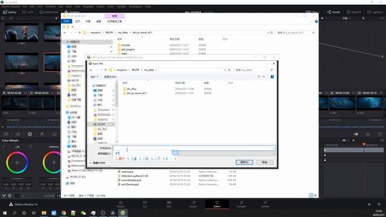The width and height of the screenshot is (386, 217).
Task: Switch to the Media page
Action: point(121,204)
